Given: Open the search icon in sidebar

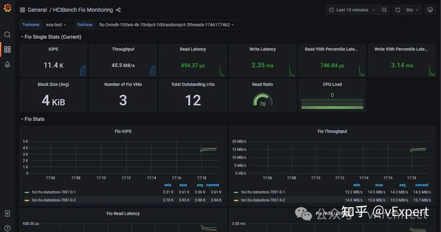Looking at the screenshot, I should 7,35.
